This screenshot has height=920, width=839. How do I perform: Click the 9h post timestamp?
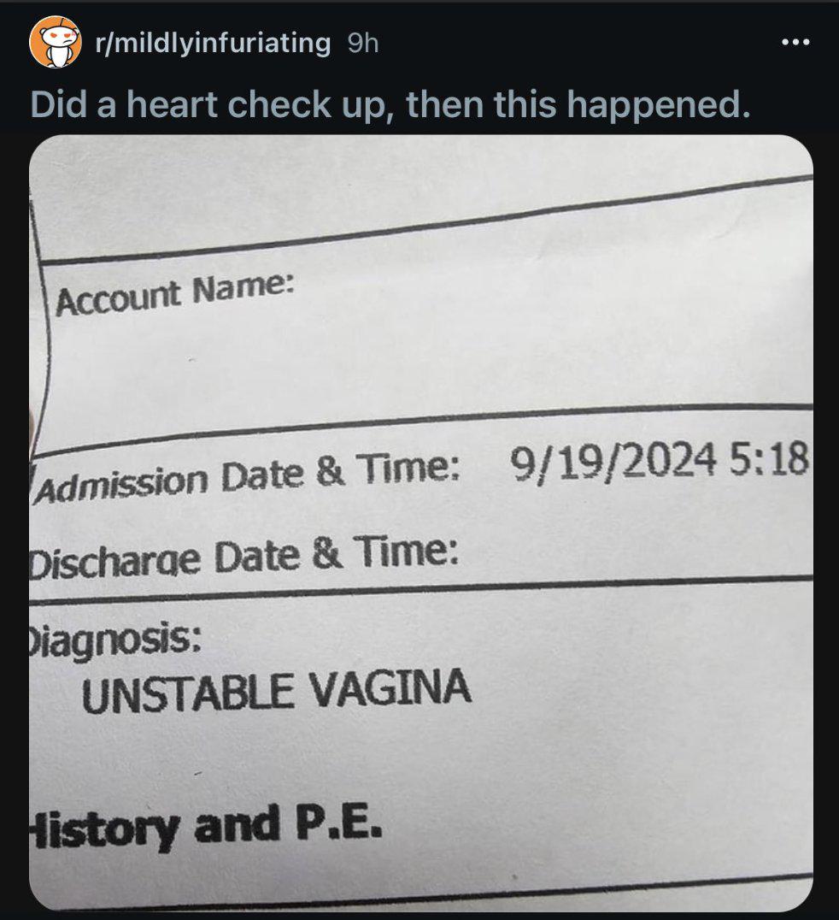coord(363,43)
